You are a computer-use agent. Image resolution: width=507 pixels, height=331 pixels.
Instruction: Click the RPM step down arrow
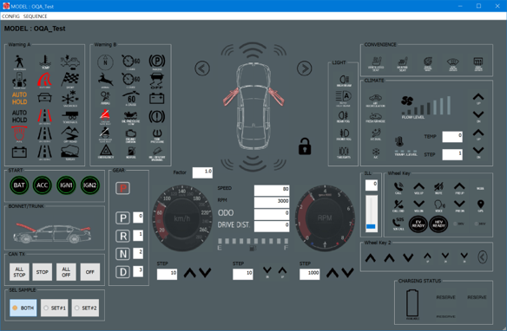347,273
